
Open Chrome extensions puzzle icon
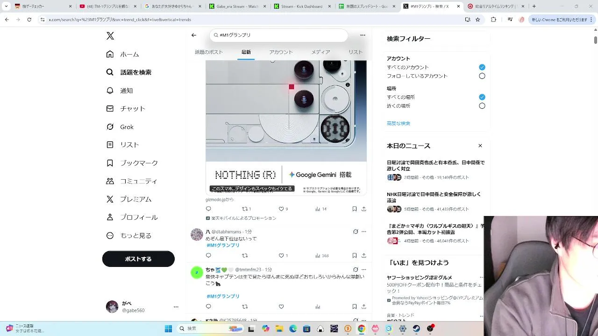click(x=493, y=20)
